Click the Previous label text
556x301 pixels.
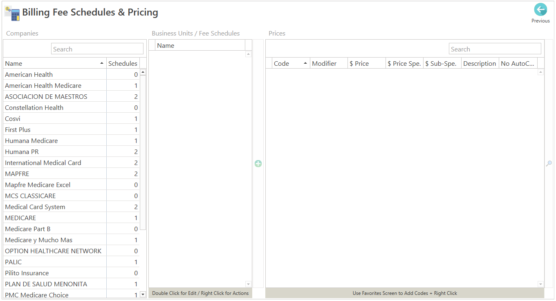pyautogui.click(x=540, y=21)
